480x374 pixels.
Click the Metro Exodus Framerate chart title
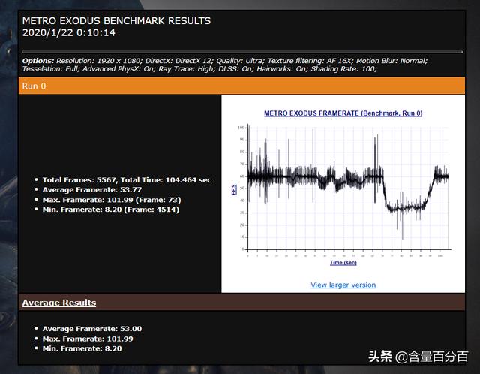343,113
